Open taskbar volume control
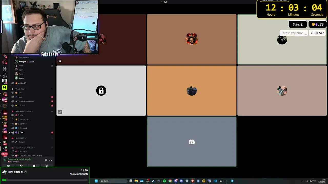The height and width of the screenshot is (184, 328). point(314,181)
